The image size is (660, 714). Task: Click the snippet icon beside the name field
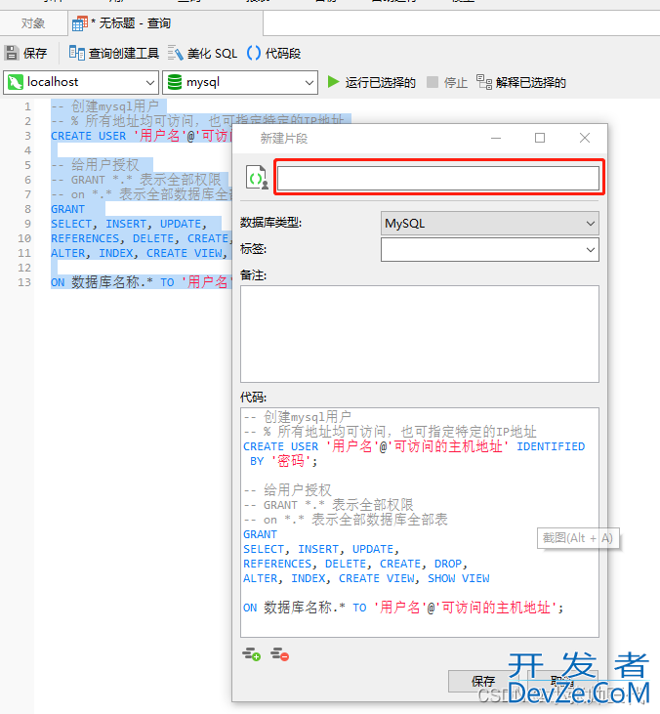point(257,178)
